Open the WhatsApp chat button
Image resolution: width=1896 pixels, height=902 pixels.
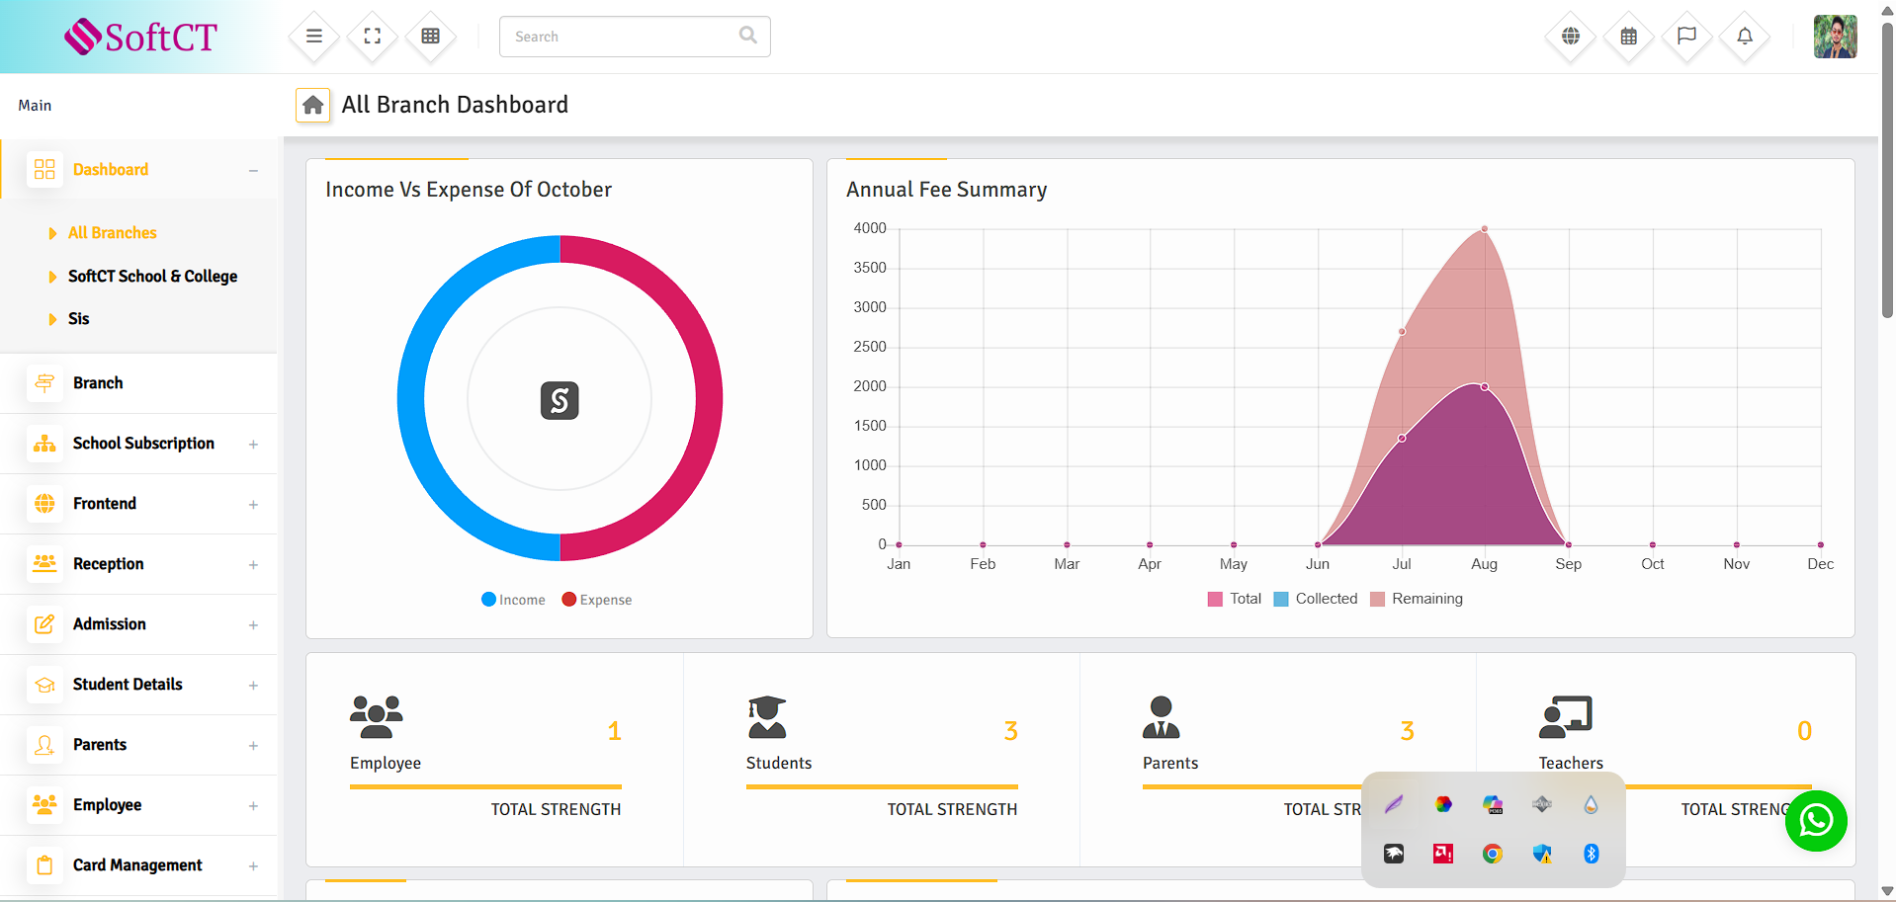(x=1815, y=821)
